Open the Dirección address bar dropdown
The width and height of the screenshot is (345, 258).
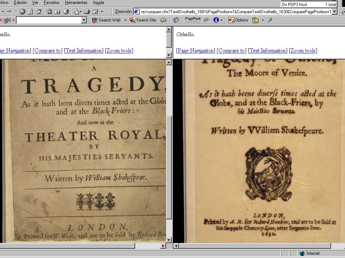[335, 11]
